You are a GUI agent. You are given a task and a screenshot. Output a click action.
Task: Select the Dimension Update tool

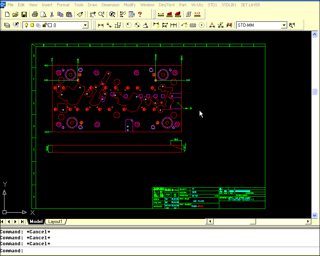click(229, 25)
